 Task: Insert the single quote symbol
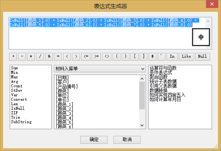point(161,57)
